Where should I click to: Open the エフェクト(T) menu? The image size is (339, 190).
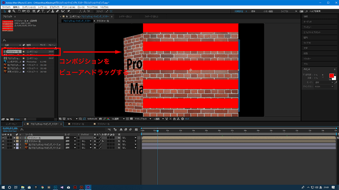click(x=54, y=7)
